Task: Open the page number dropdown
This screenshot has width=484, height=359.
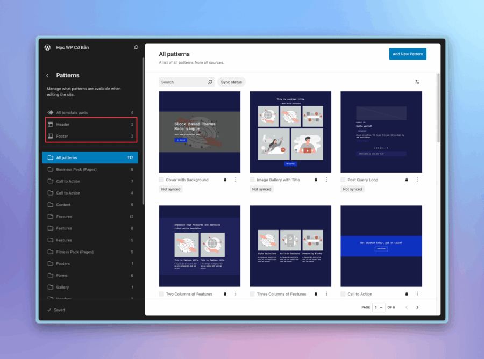Action: [379, 307]
